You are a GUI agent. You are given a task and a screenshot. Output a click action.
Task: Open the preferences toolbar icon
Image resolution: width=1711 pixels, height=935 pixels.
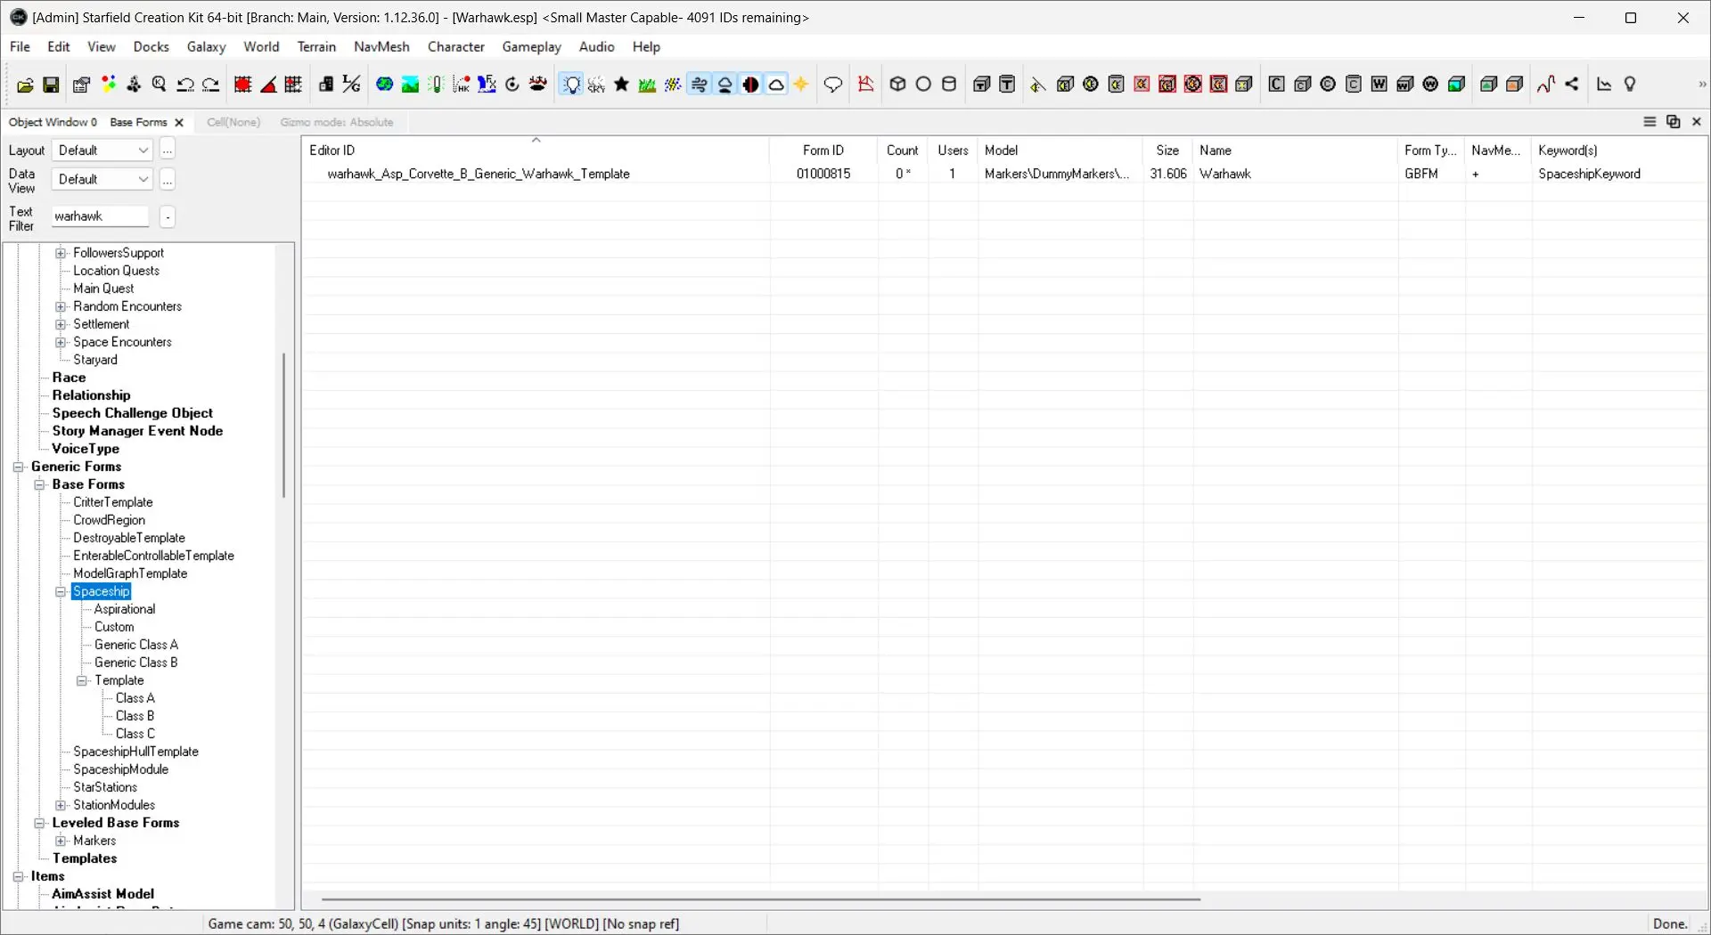click(x=81, y=85)
